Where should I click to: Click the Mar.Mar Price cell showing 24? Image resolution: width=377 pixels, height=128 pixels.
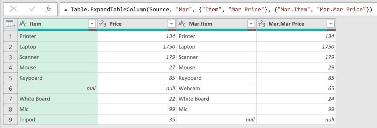pos(296,99)
